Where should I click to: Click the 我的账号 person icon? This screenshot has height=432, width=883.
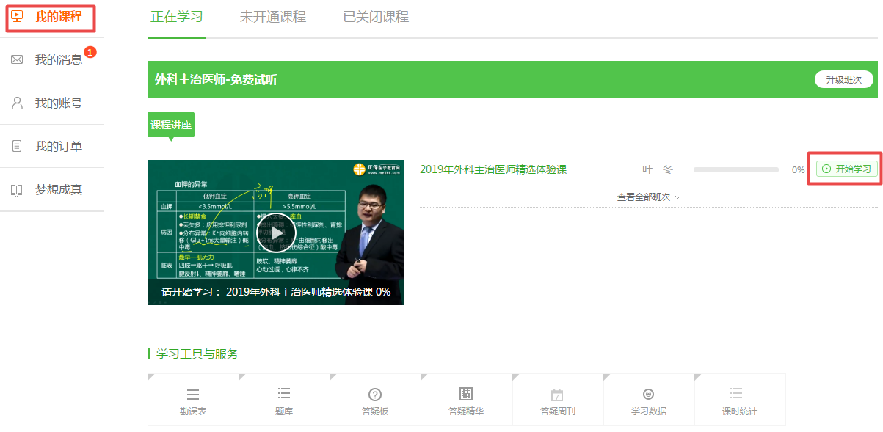point(17,103)
